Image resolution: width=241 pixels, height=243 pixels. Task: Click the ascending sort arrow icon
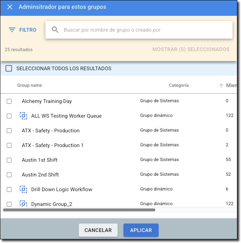[x=221, y=86]
